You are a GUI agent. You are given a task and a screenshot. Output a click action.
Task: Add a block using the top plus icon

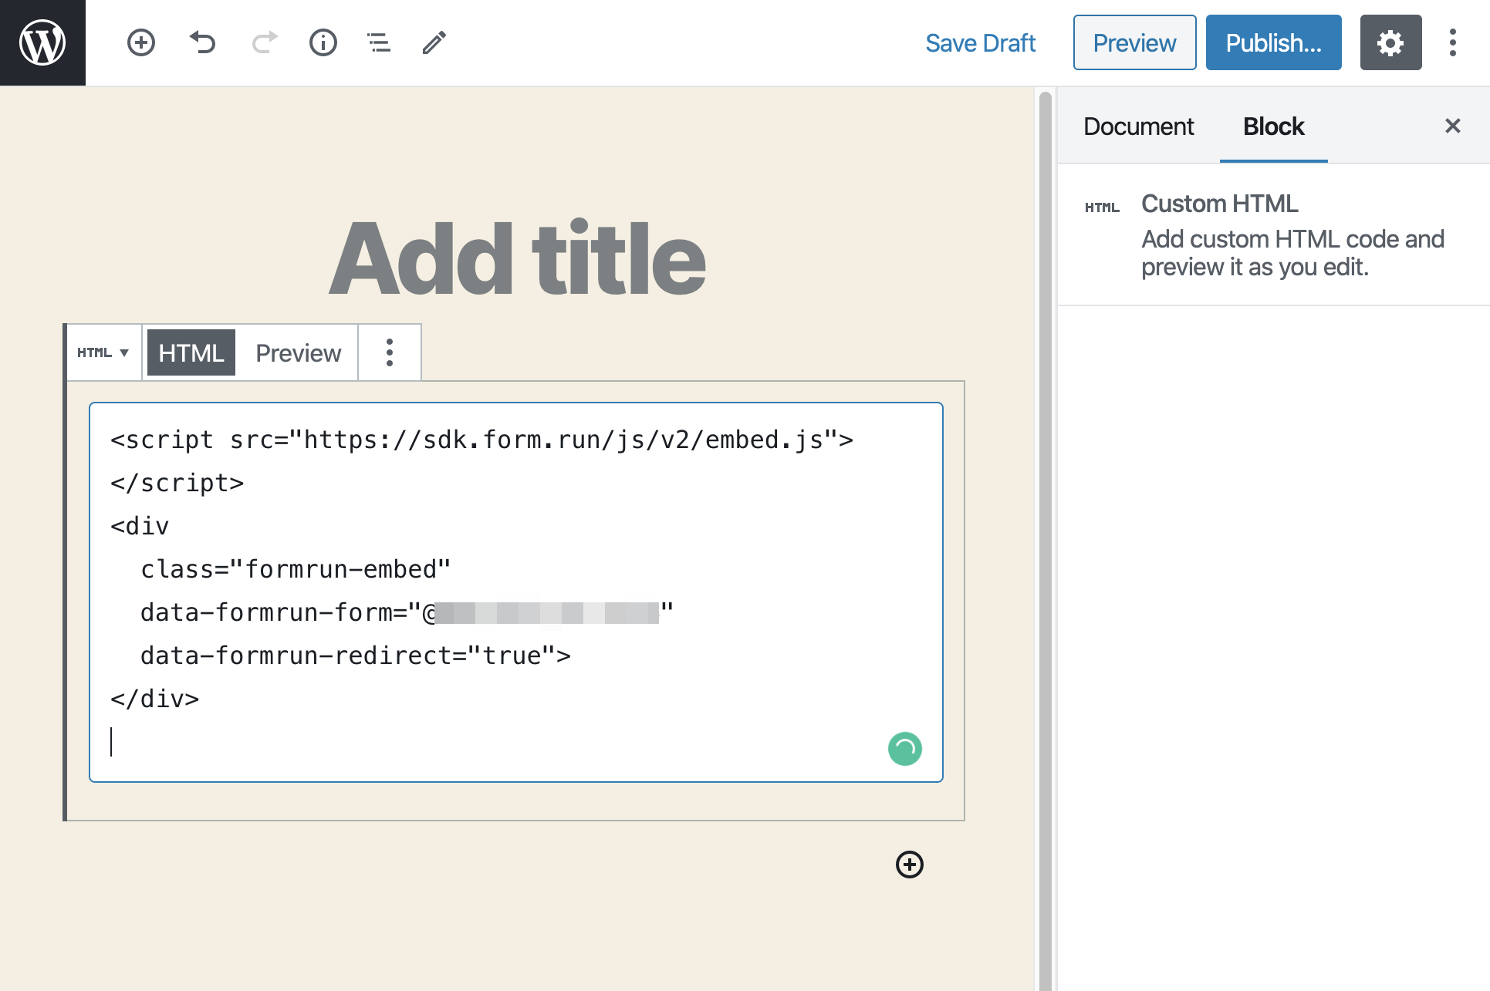(x=141, y=42)
